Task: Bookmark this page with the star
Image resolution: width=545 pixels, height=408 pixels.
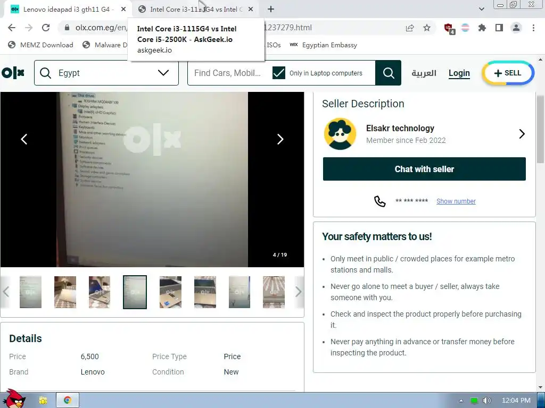Action: [427, 28]
